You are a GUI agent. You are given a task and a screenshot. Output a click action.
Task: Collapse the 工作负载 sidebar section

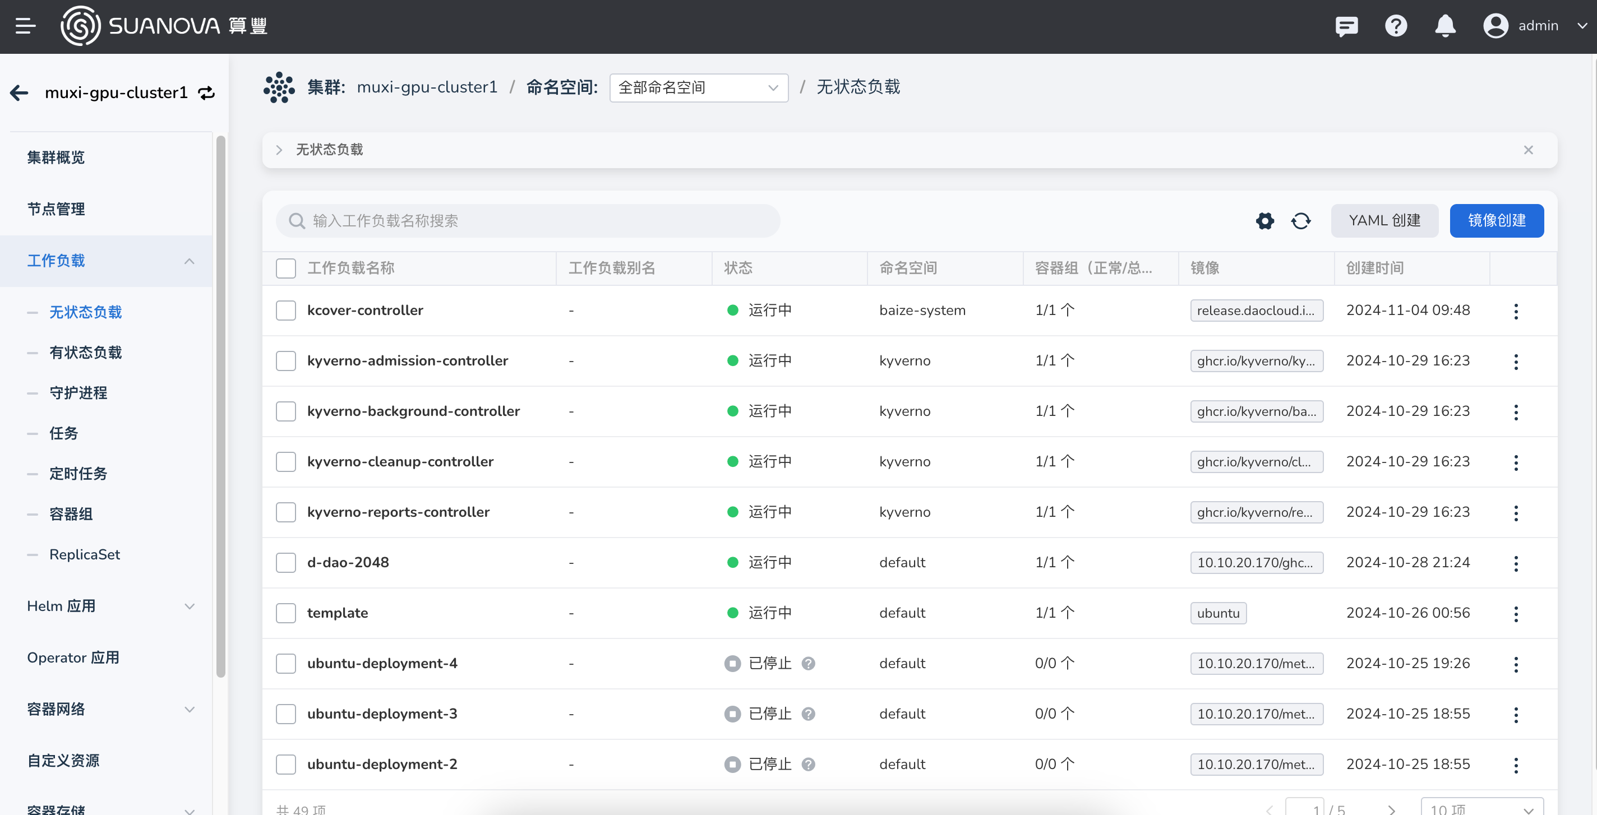189,261
